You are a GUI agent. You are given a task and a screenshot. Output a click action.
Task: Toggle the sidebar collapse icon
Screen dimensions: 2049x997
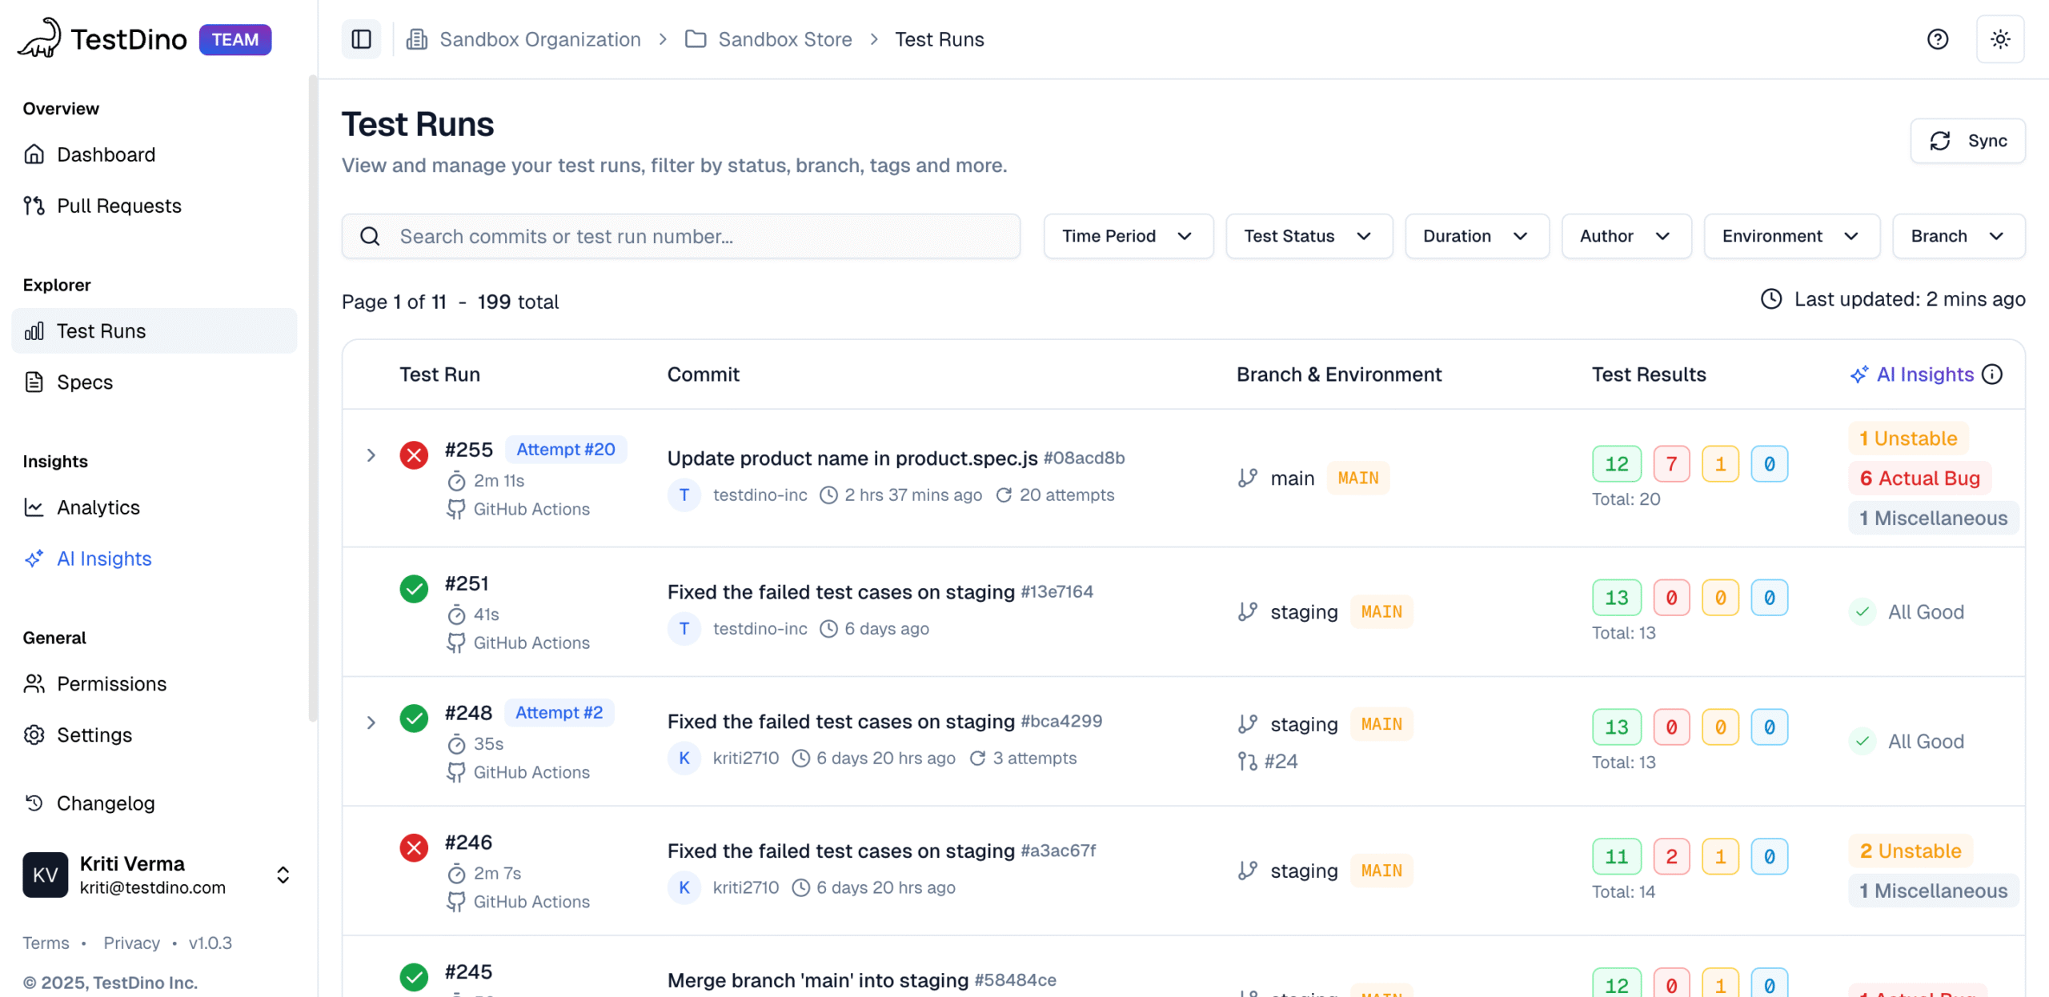(x=361, y=39)
